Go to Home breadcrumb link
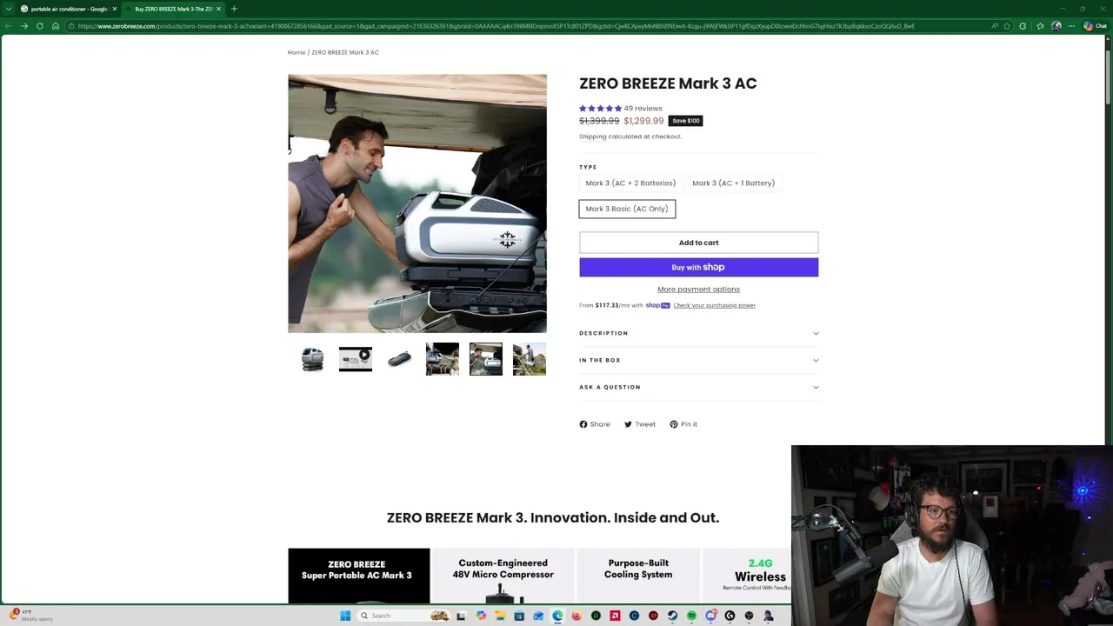 297,52
